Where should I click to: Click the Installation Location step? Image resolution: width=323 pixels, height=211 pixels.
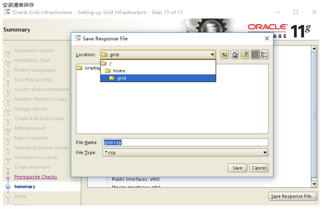[x=36, y=157]
